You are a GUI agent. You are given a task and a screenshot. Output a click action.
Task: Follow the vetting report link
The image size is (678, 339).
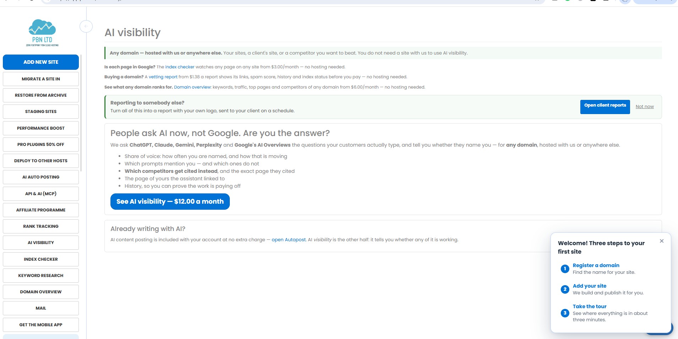click(163, 77)
